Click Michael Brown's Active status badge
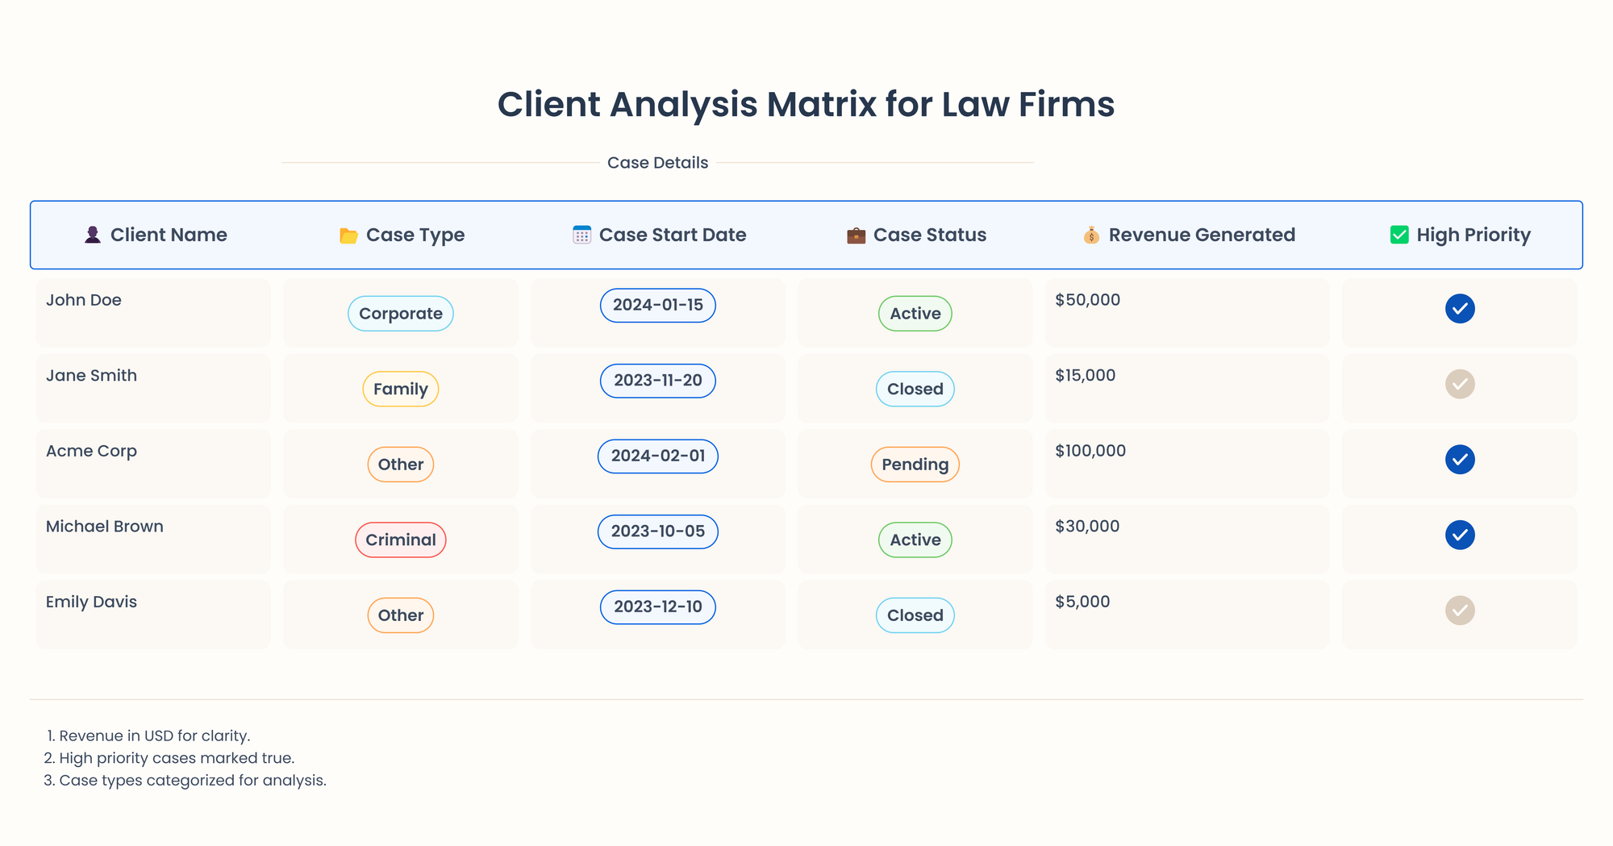 (915, 540)
